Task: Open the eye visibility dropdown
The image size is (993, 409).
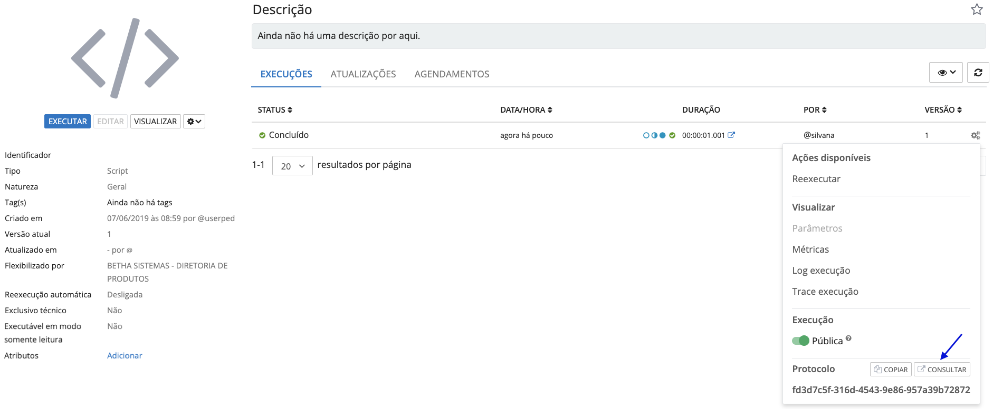Action: pyautogui.click(x=946, y=73)
